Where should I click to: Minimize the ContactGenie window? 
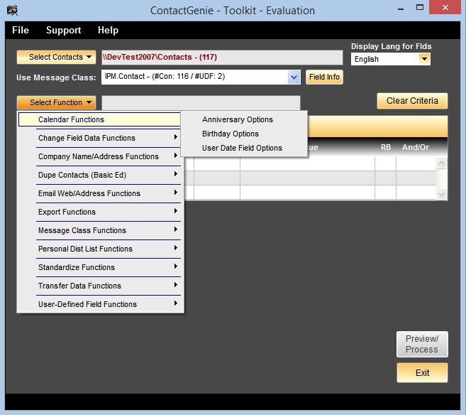(x=401, y=9)
